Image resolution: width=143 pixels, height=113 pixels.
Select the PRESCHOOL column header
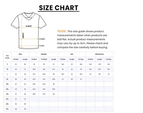[100, 54]
